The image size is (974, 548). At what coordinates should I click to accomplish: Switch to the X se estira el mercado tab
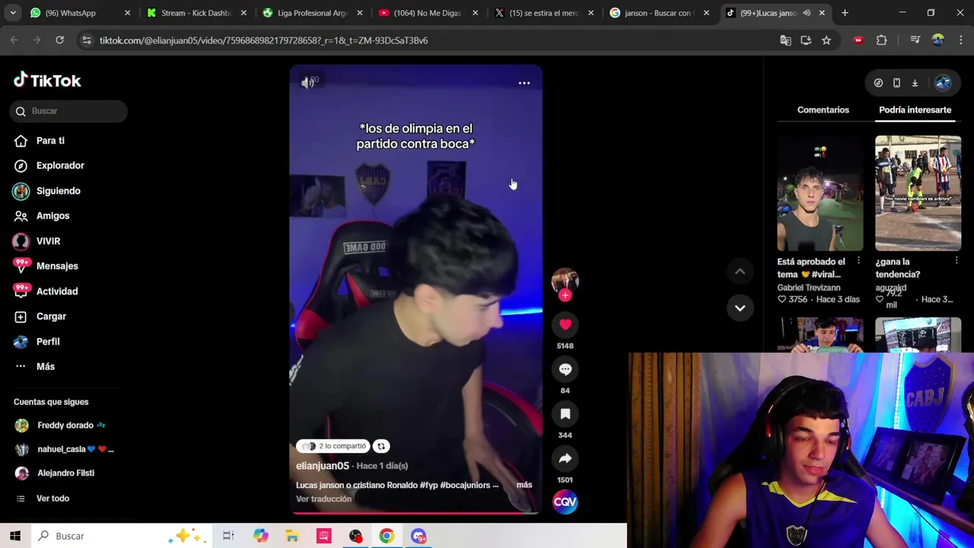click(x=543, y=13)
